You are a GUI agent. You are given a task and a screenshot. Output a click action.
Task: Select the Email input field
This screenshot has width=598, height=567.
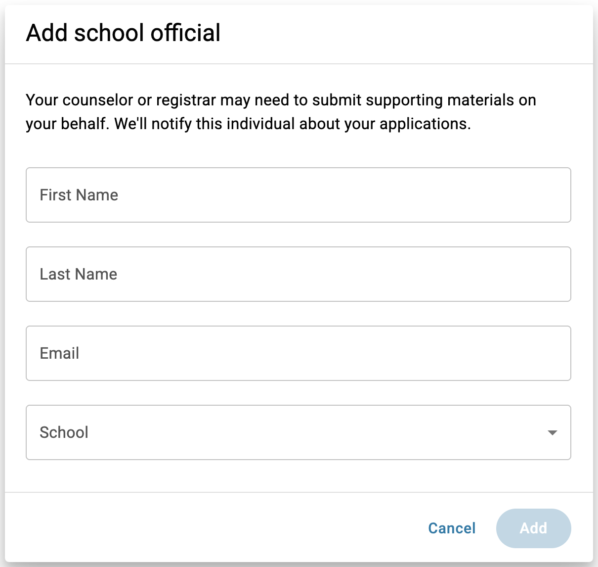point(298,353)
